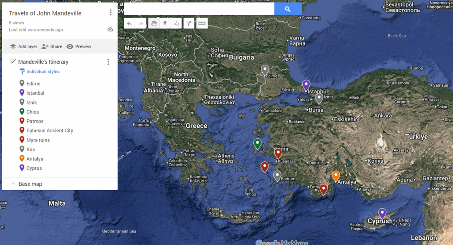Image resolution: width=453 pixels, height=245 pixels.
Task: Select the measure distances ruler tool
Action: pyautogui.click(x=202, y=23)
